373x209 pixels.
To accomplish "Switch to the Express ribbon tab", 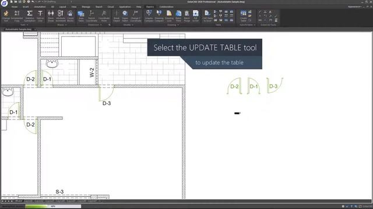I will tap(150, 6).
